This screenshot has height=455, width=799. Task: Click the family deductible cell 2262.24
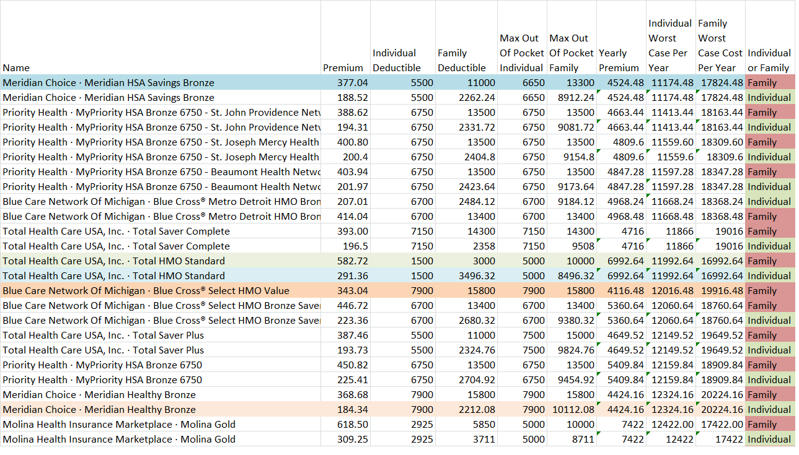pyautogui.click(x=466, y=97)
